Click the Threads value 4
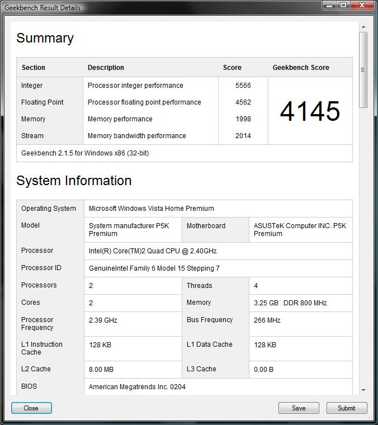 [x=256, y=286]
